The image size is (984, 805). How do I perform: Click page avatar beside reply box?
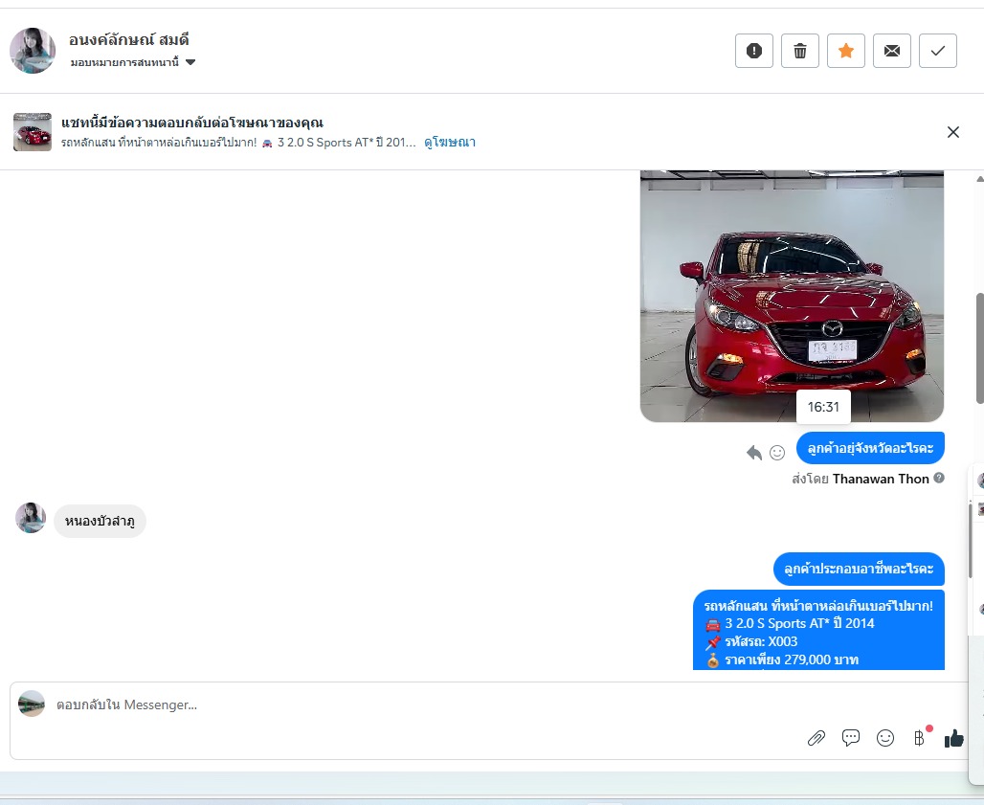[x=32, y=704]
